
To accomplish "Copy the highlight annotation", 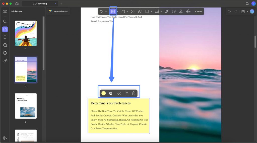I will click(126, 93).
